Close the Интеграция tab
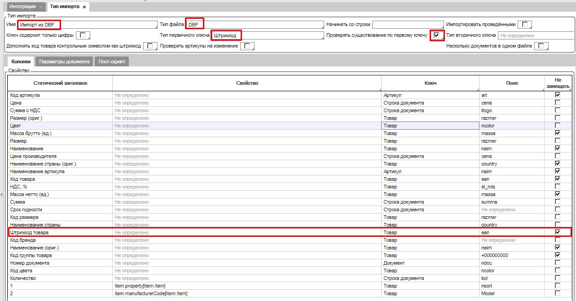The width and height of the screenshot is (576, 301). tap(41, 7)
